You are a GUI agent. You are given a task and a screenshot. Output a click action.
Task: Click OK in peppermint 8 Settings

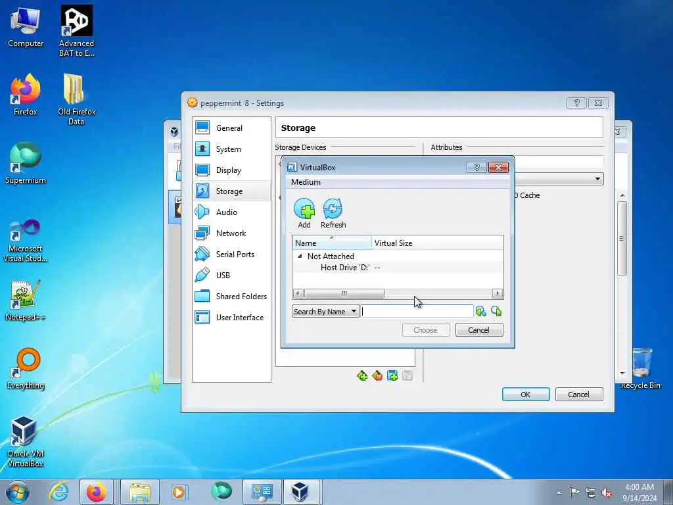[x=526, y=395]
